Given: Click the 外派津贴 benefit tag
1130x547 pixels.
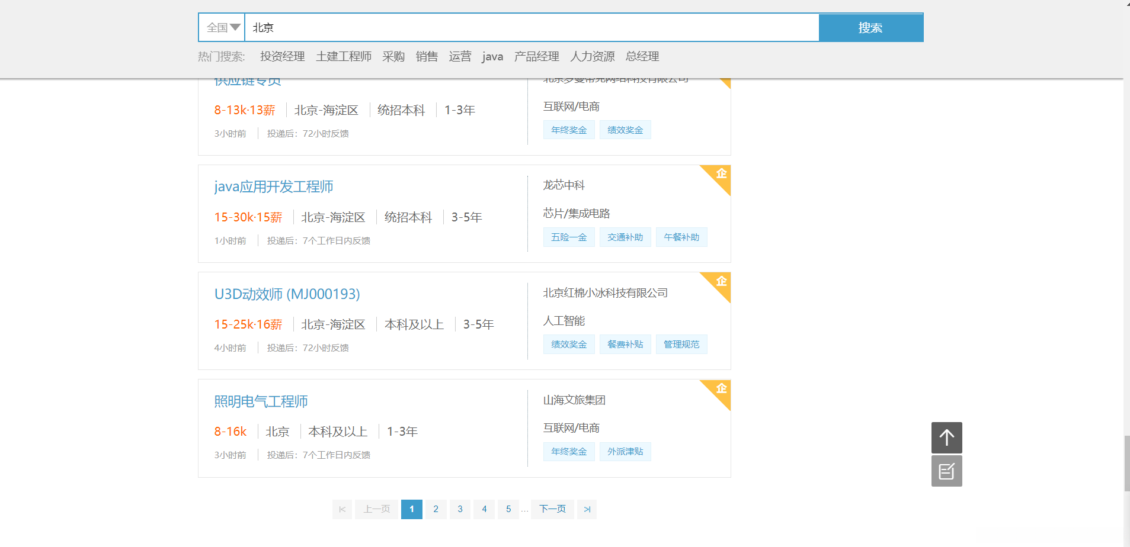Looking at the screenshot, I should [625, 452].
